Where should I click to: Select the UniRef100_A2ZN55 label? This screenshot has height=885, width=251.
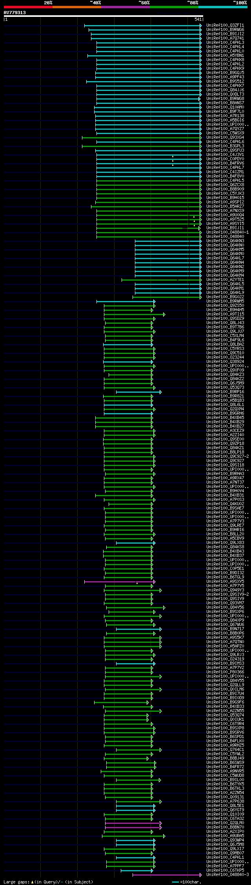[225, 711]
